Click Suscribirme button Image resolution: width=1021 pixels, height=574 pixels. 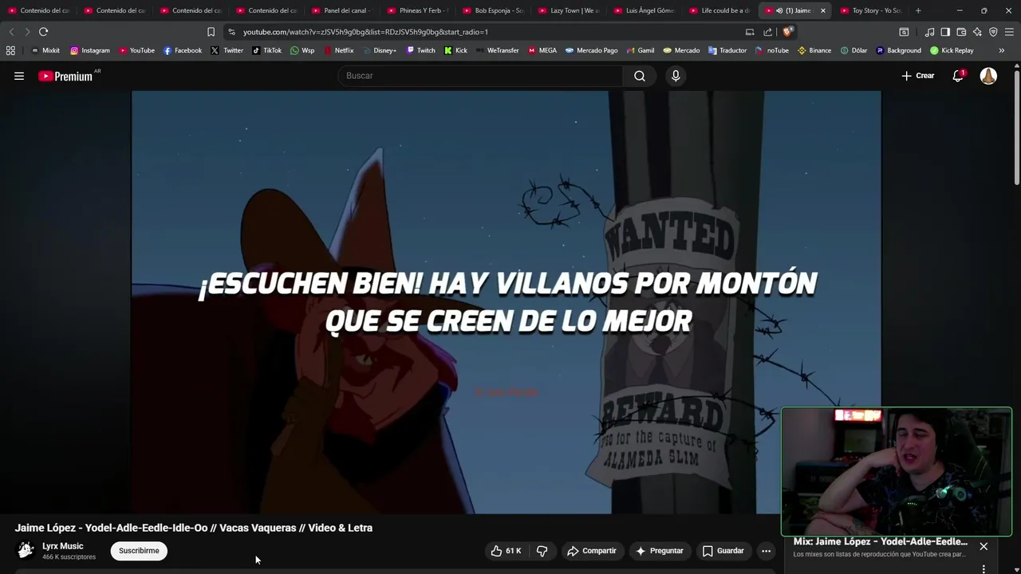pyautogui.click(x=139, y=551)
